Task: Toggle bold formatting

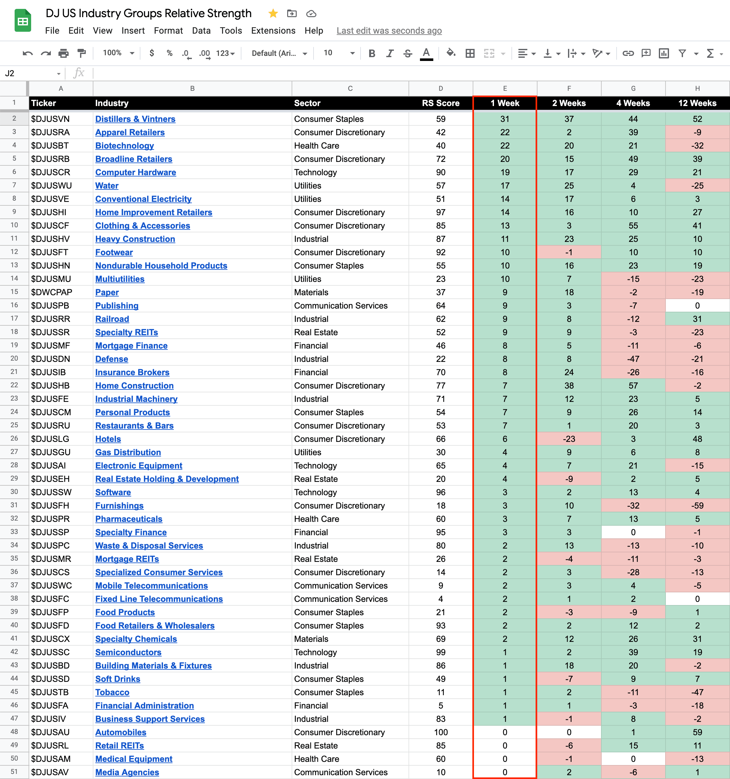Action: point(372,53)
